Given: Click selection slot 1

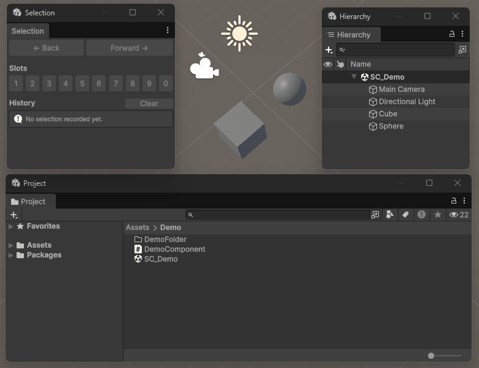Looking at the screenshot, I should (16, 83).
